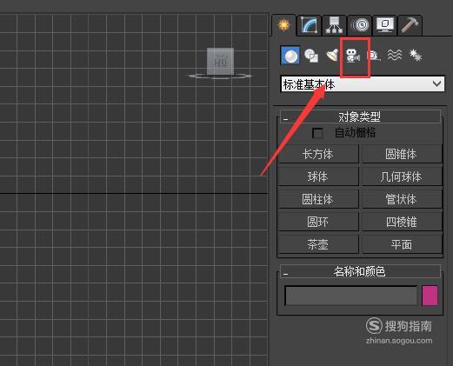Click the 球体 button

point(318,176)
